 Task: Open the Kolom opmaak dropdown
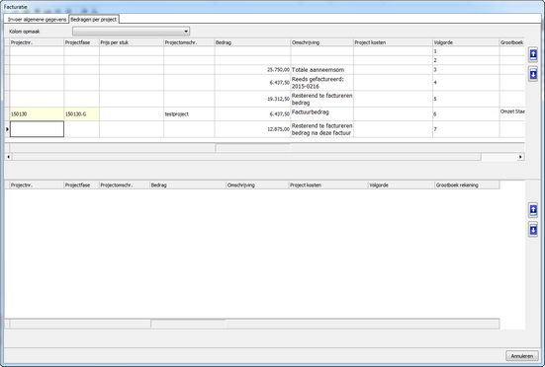pyautogui.click(x=131, y=32)
